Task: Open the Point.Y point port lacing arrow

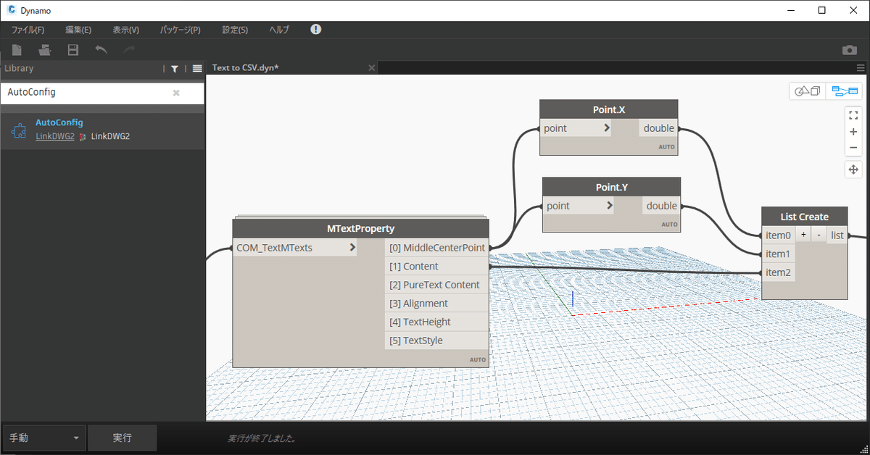Action: tap(609, 206)
